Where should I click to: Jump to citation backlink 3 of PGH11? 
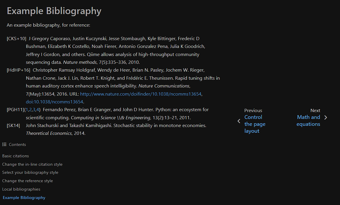pyautogui.click(x=34, y=110)
